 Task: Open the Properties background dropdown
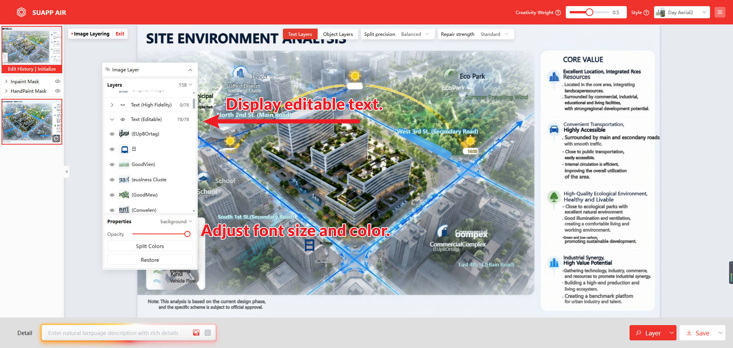click(176, 221)
